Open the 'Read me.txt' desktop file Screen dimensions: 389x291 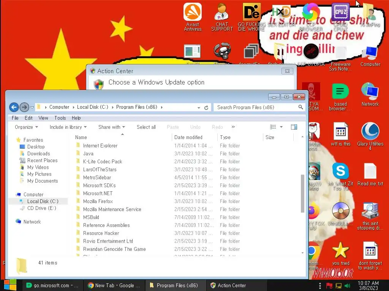click(370, 174)
